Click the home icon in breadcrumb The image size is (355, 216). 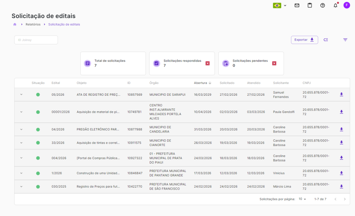pos(15,24)
